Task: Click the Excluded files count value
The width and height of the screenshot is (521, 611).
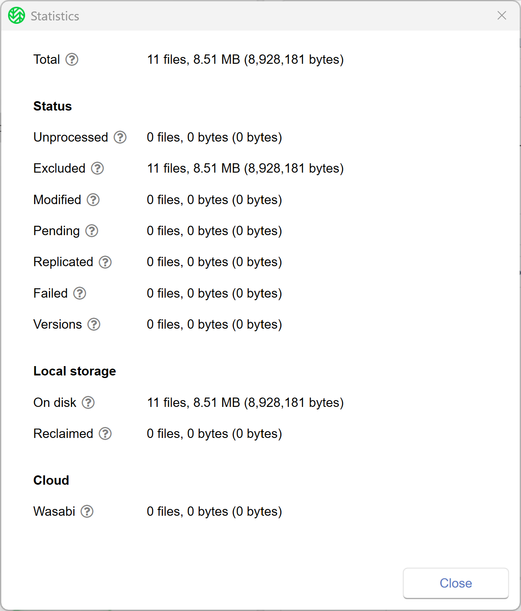Action: (x=245, y=168)
